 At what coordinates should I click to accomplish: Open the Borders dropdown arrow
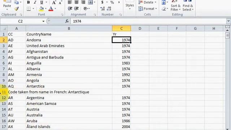pos(33,9)
